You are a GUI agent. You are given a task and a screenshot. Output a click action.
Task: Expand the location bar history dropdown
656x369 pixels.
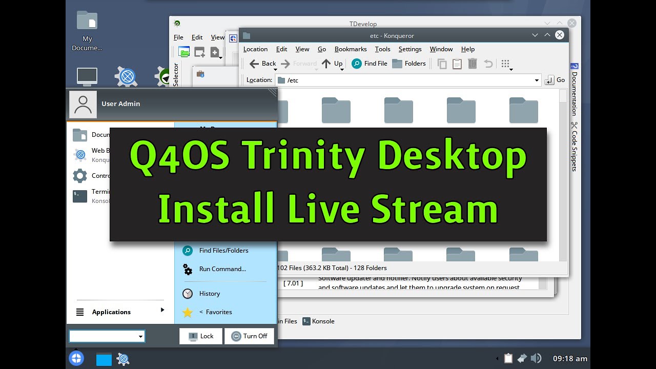click(537, 80)
